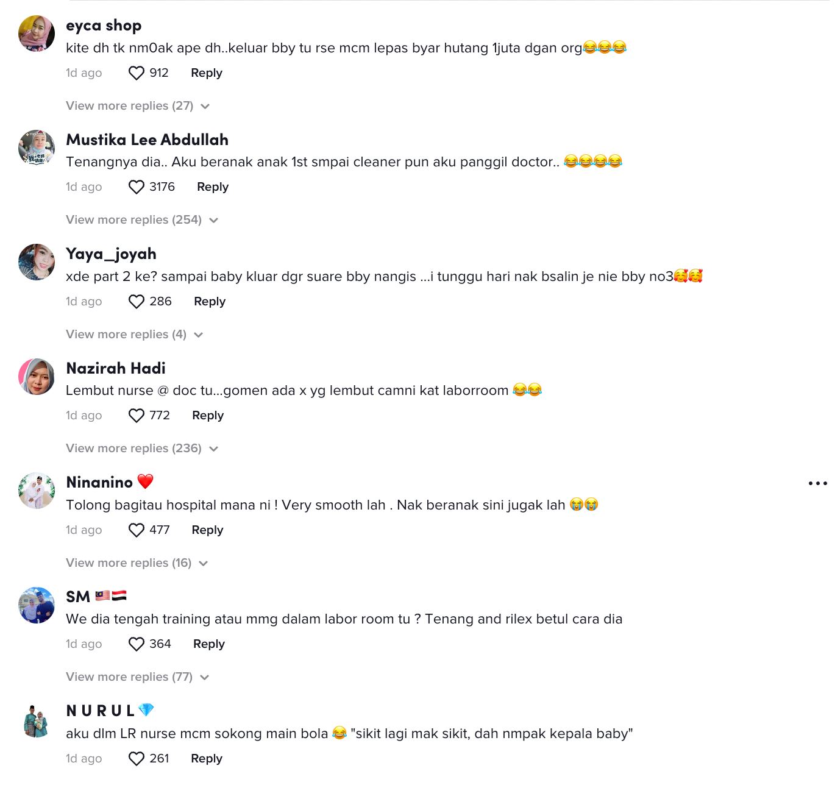Like the Ninanino comment
Viewport: 835px width, 785px height.
[x=135, y=530]
